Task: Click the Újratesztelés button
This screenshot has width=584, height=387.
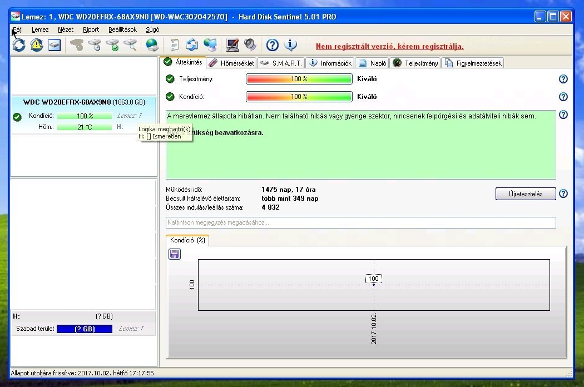Action: click(526, 193)
